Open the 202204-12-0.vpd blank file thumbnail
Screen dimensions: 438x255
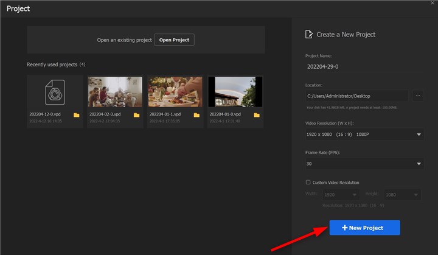(55, 92)
